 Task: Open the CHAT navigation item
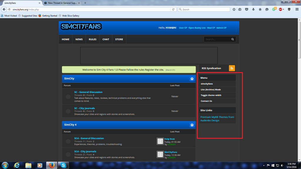click(x=106, y=39)
